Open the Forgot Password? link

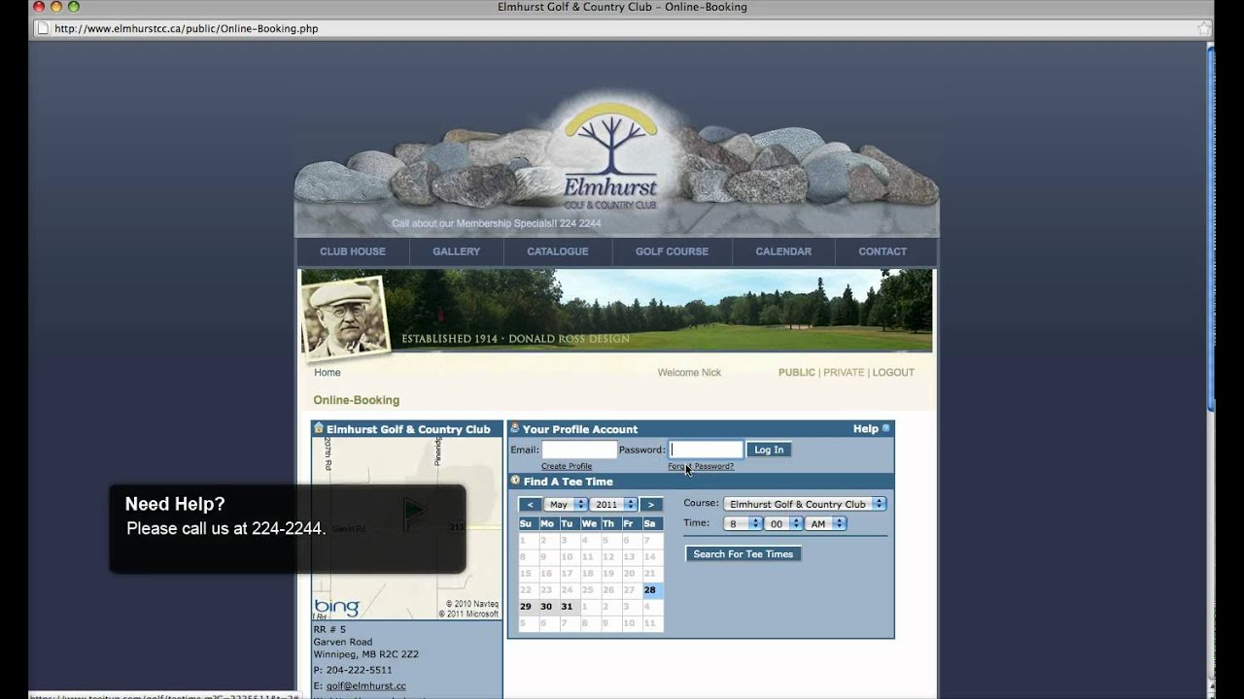(x=701, y=466)
